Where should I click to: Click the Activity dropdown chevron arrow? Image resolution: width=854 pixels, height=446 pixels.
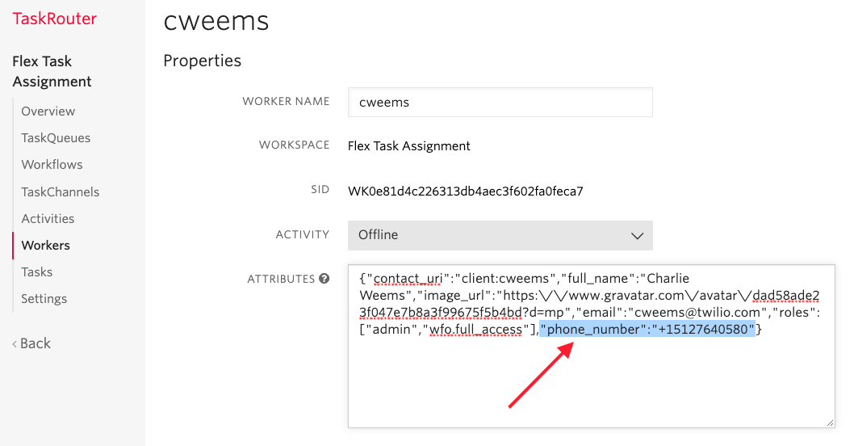tap(637, 236)
